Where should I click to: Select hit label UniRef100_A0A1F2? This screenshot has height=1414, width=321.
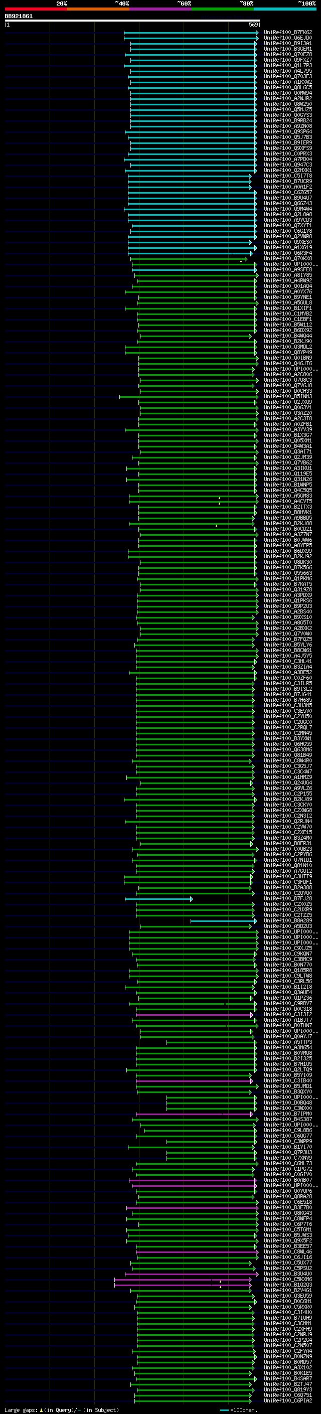[x=288, y=187]
